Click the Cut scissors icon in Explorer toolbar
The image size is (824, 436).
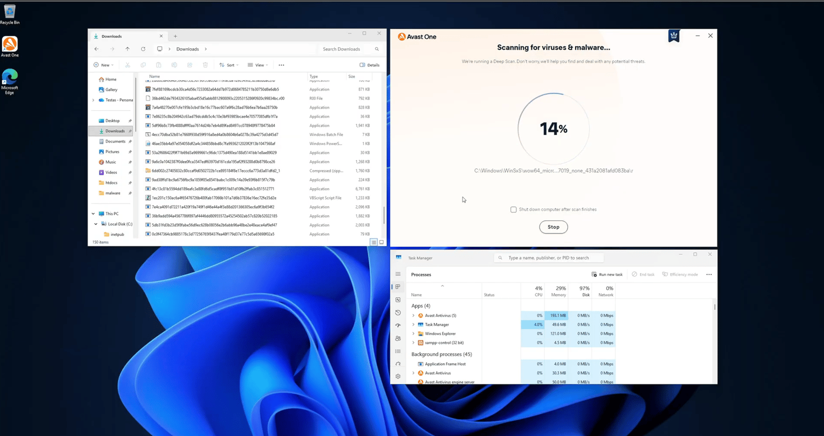coord(127,65)
